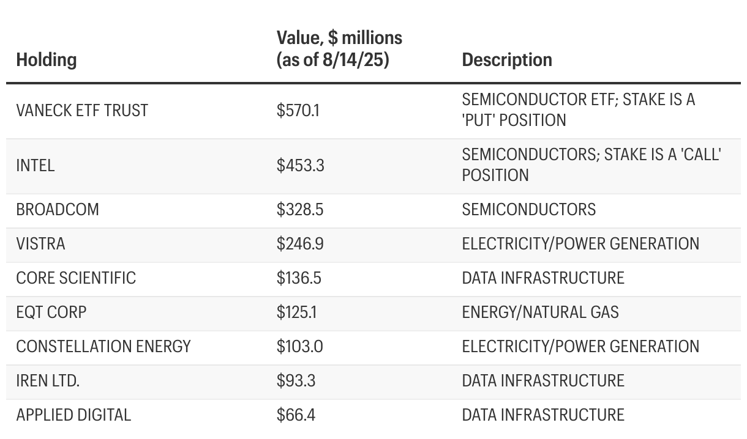Screen dimensions: 747x439
Task: Select the ENERGY/NATURAL GAS description
Action: click(540, 312)
